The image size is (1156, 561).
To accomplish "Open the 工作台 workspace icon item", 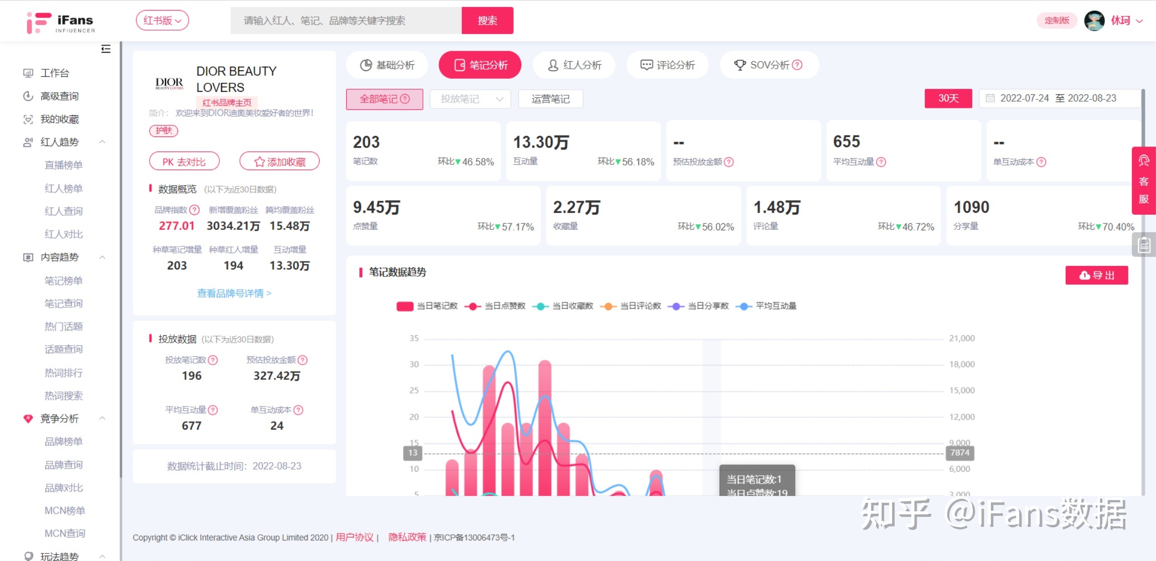I will 28,73.
